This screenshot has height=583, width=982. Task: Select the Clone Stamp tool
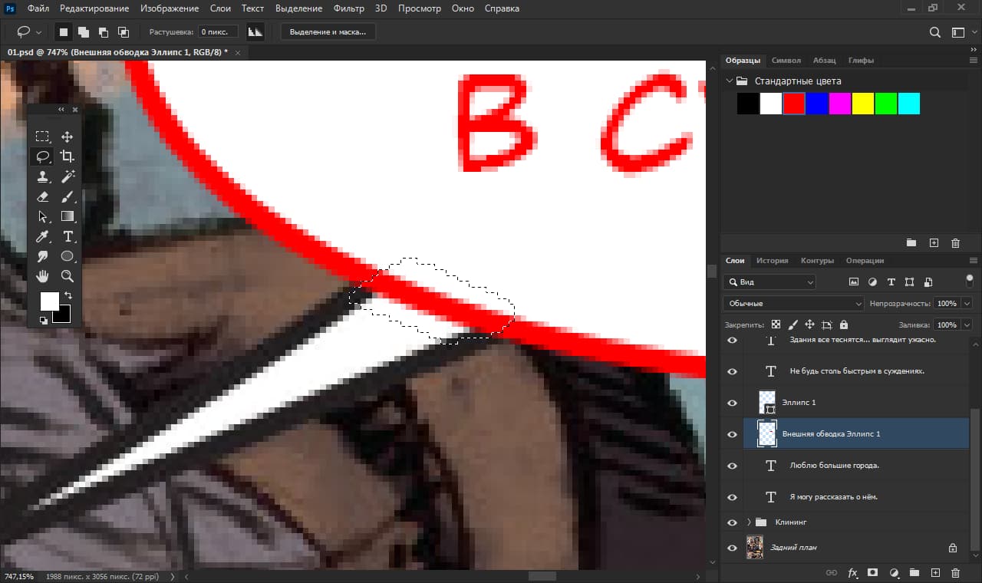click(x=43, y=176)
